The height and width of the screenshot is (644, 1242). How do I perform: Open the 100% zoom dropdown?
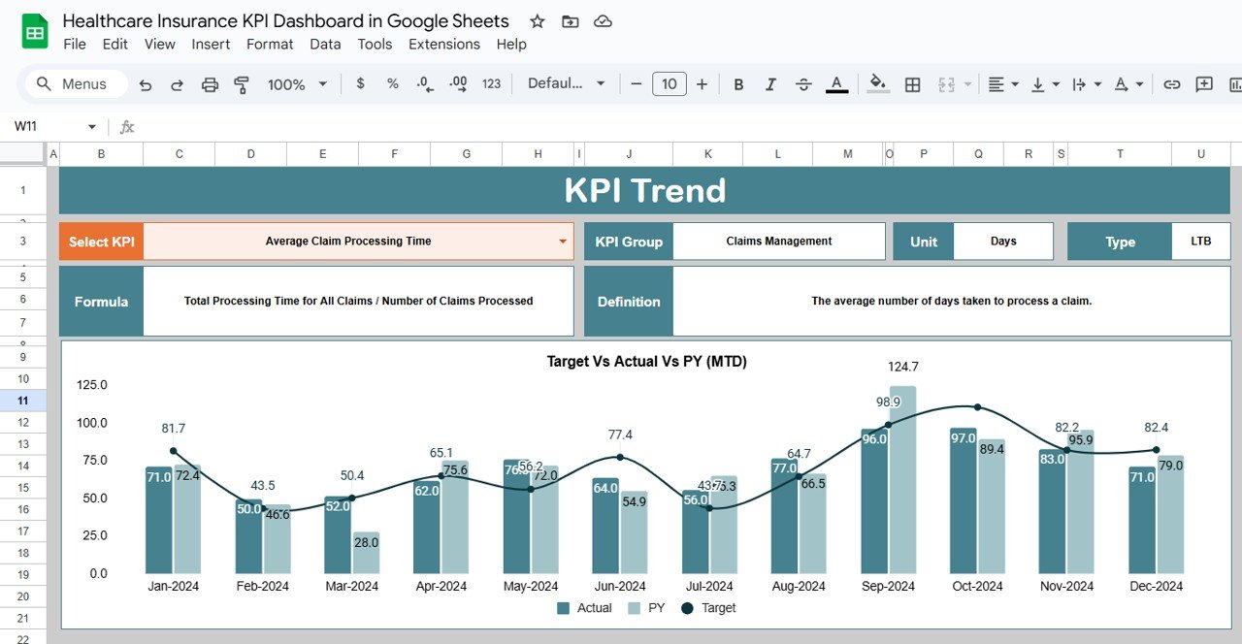coord(298,84)
